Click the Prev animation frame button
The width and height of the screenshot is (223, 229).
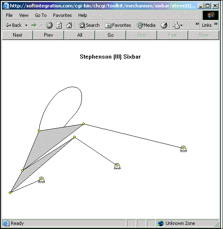(48, 35)
